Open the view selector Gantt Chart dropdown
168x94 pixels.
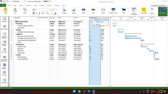[25, 2]
